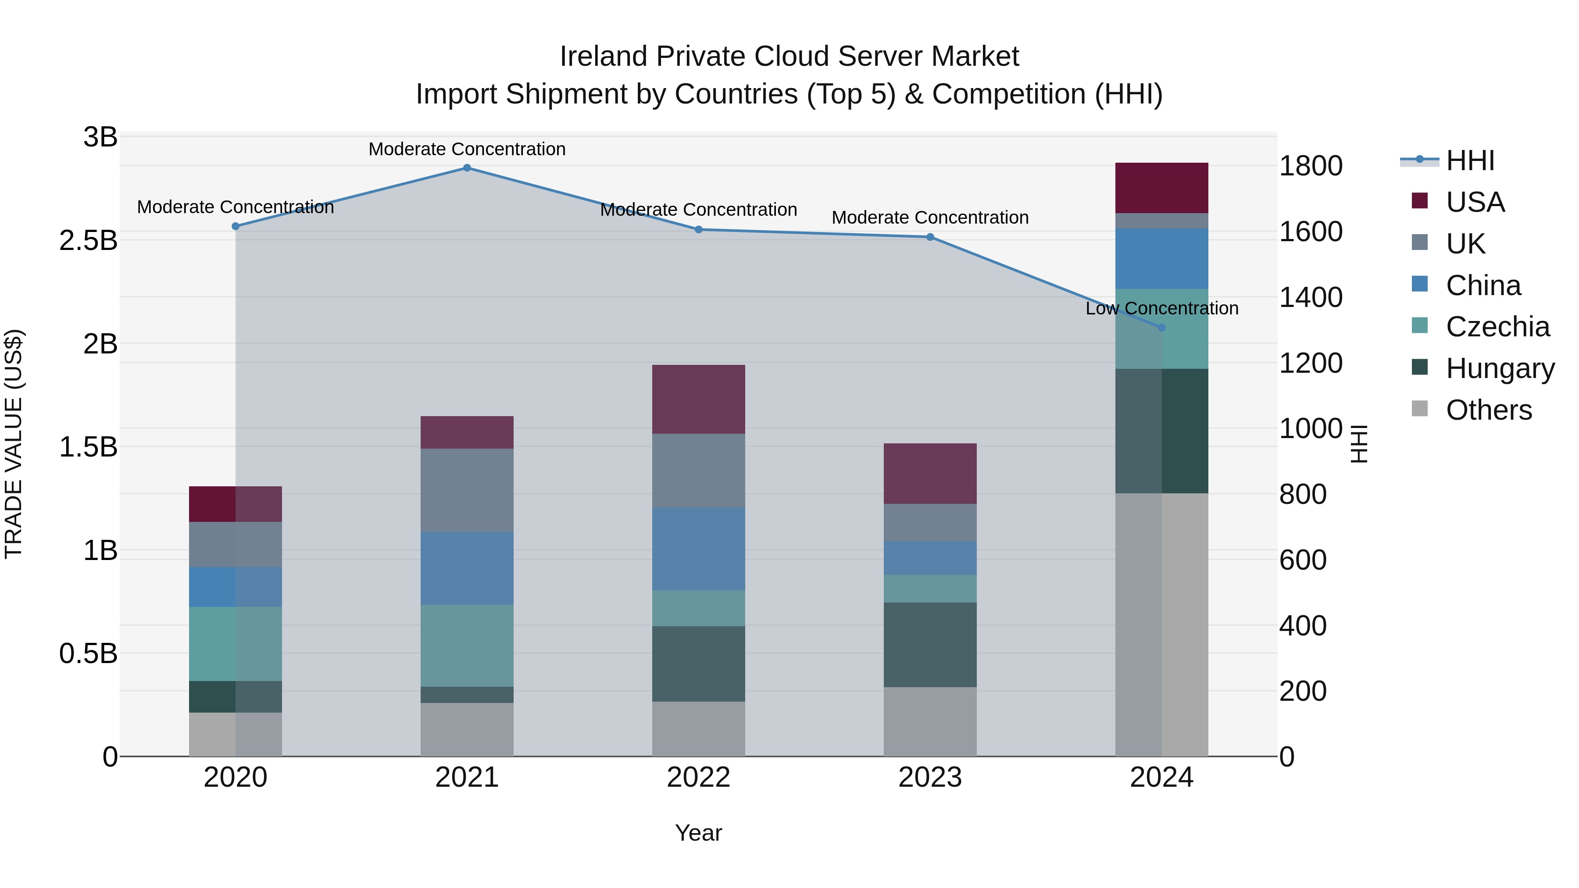Toggle the Hungary legend entry
Screen dimensions: 1579x888
(x=1483, y=368)
